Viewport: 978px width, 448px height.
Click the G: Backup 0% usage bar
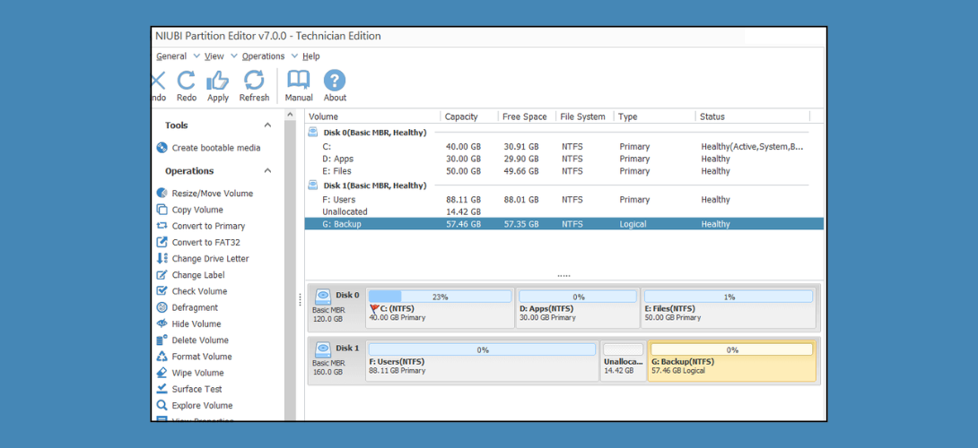[x=731, y=349]
